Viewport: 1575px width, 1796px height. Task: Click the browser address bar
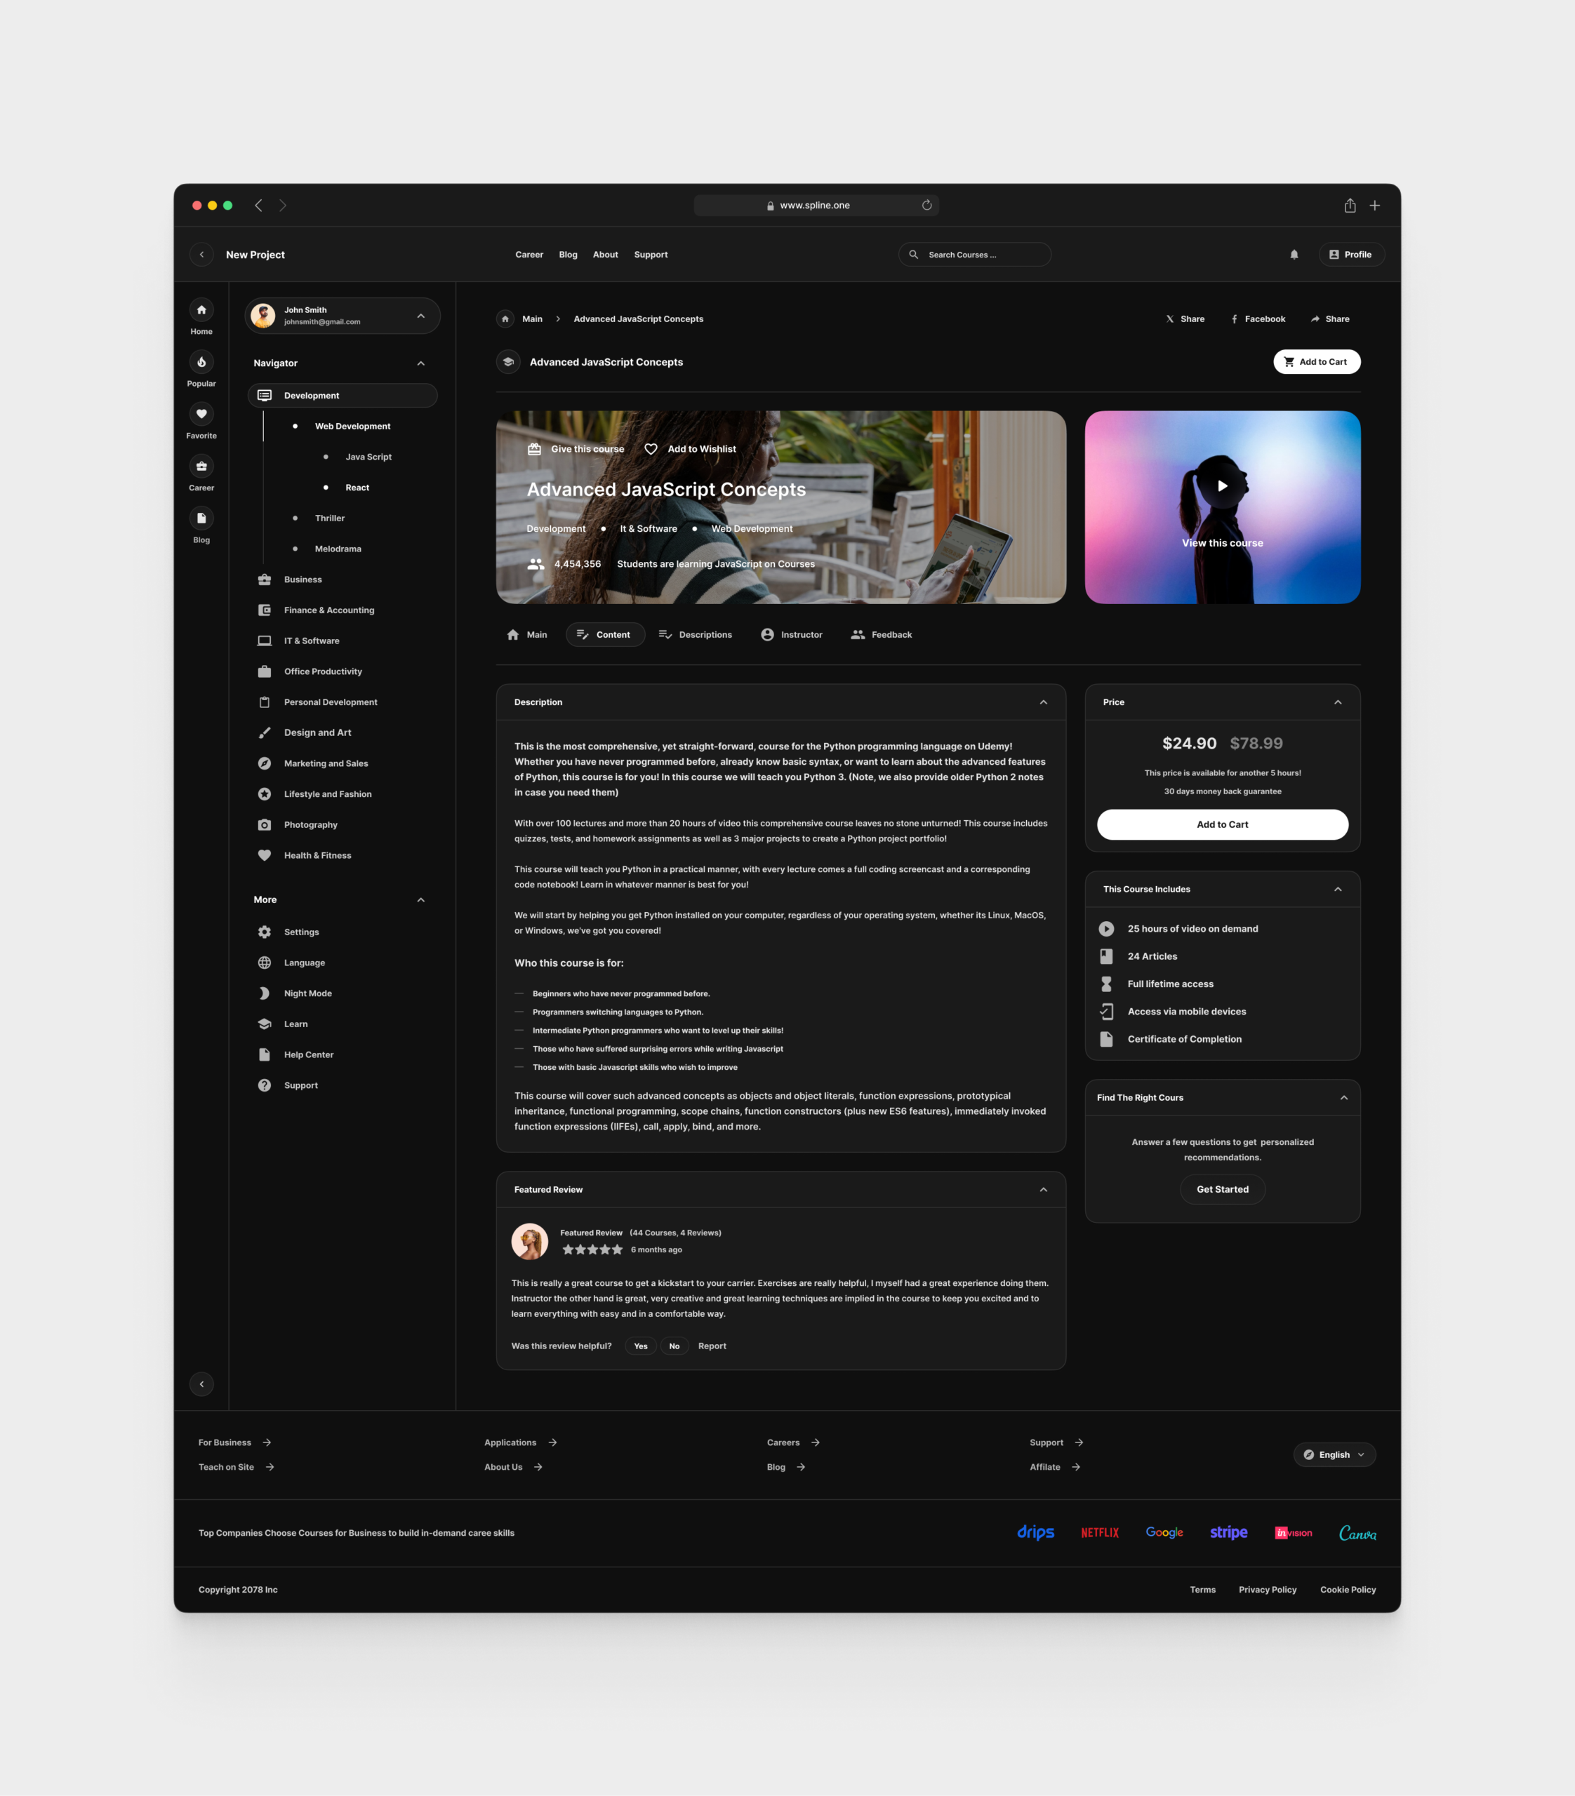[x=816, y=206]
